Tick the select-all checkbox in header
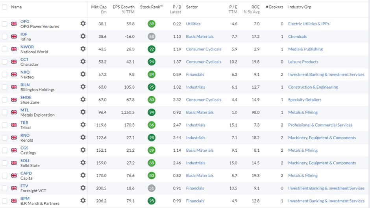 click(4, 7)
